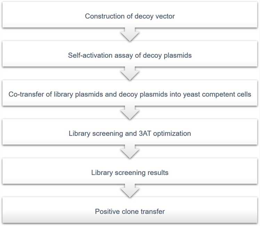Click arrow below 'Self-activation assay' step
The image size is (260, 226).
click(130, 74)
